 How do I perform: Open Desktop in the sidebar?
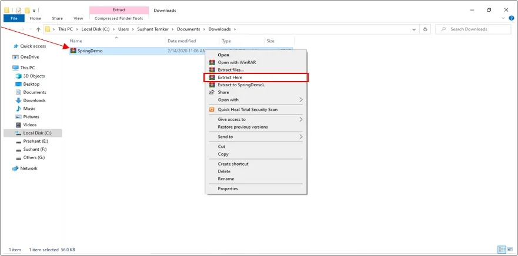[28, 84]
